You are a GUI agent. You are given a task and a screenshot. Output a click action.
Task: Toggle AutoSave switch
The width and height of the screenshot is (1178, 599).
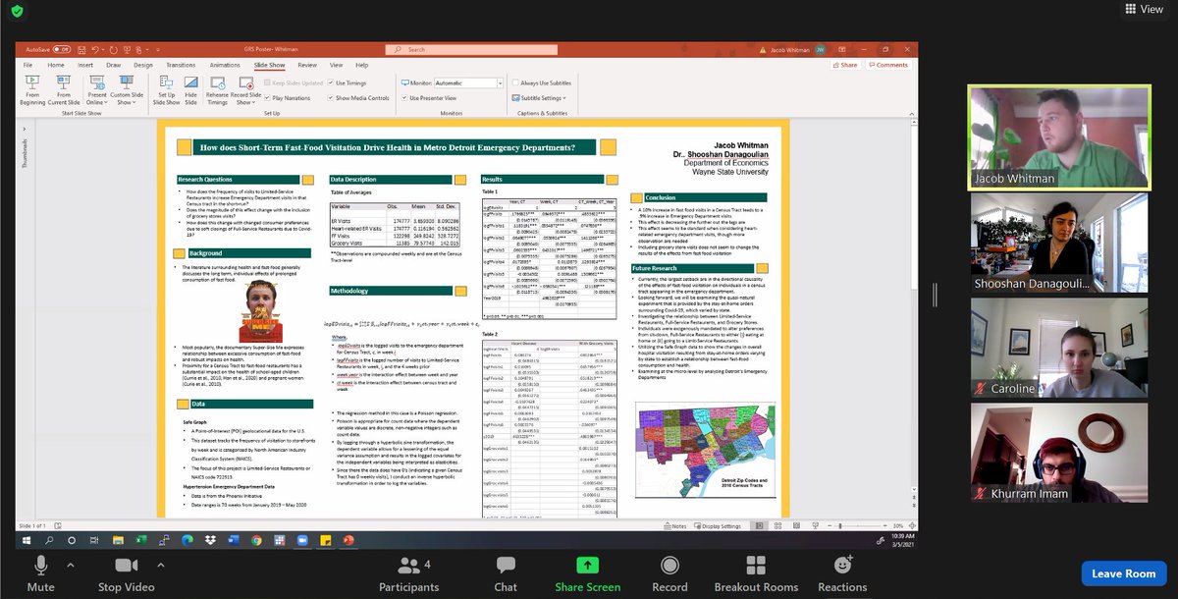coord(62,49)
